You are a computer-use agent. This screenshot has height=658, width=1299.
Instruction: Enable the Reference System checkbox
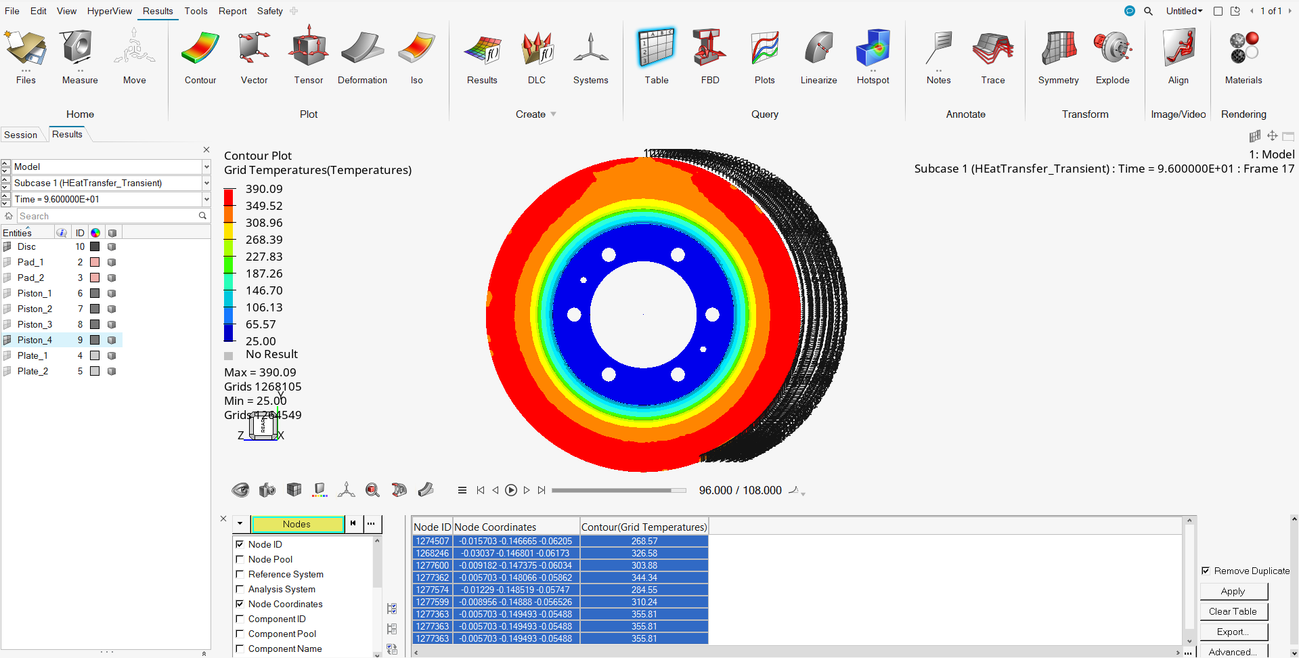[x=240, y=574]
